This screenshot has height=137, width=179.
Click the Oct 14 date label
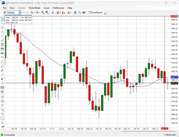pos(99,129)
